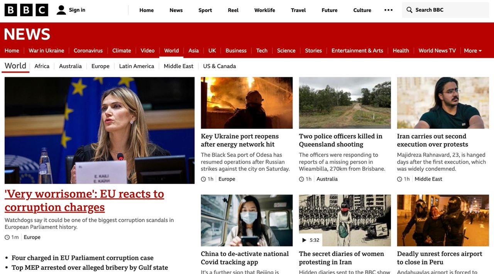Open the Australia sub-section
The image size is (494, 274).
pyautogui.click(x=70, y=66)
